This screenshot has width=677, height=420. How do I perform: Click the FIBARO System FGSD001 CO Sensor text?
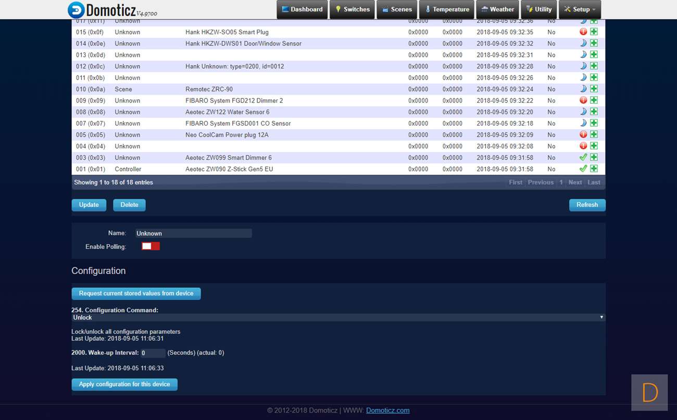pos(238,123)
